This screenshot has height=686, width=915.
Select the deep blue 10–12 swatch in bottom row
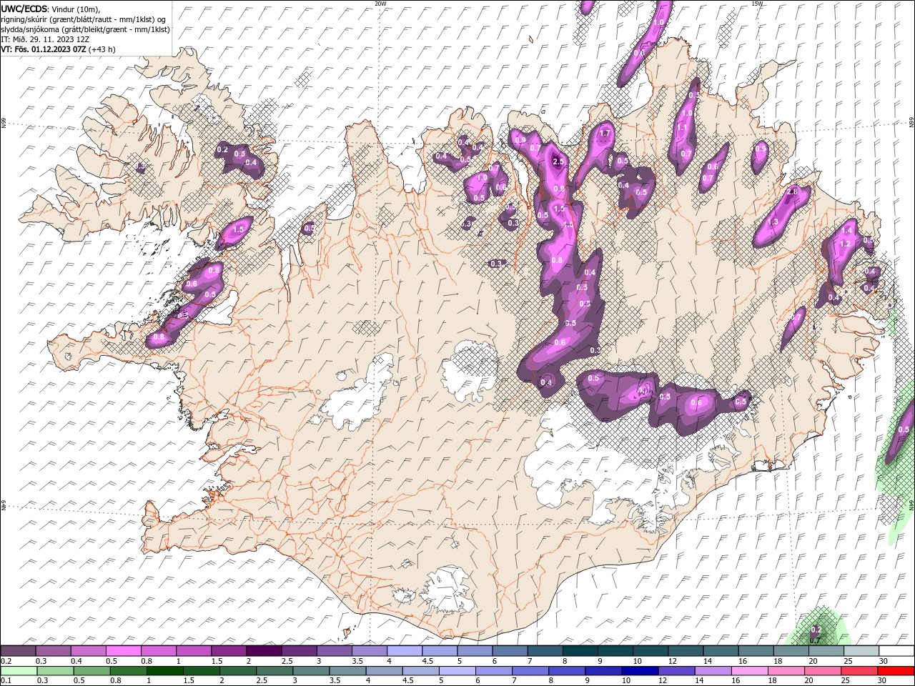pyautogui.click(x=640, y=671)
